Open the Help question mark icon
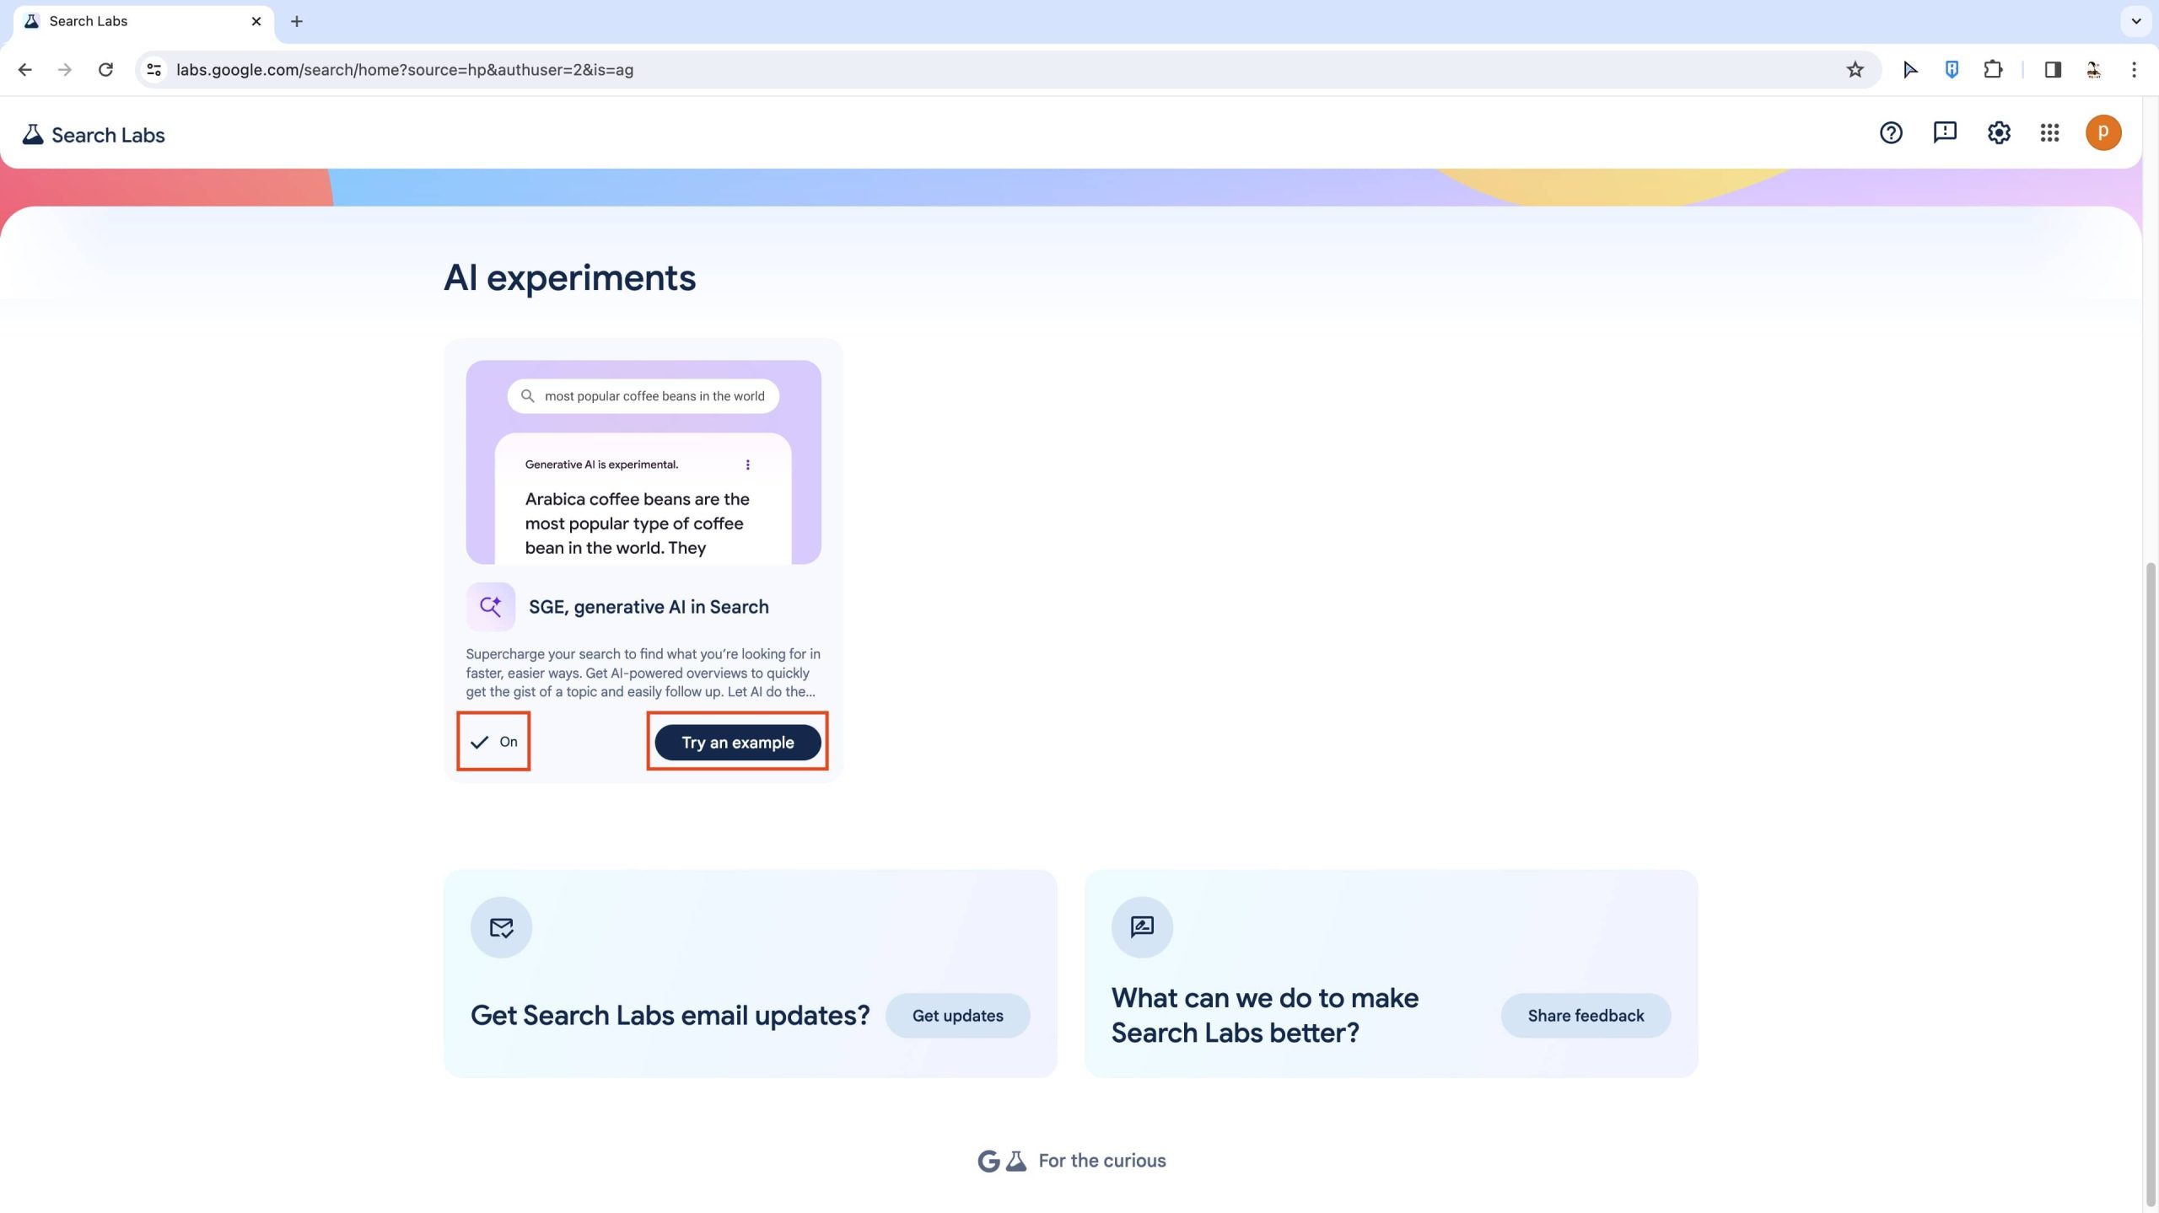This screenshot has height=1213, width=2159. point(1890,132)
